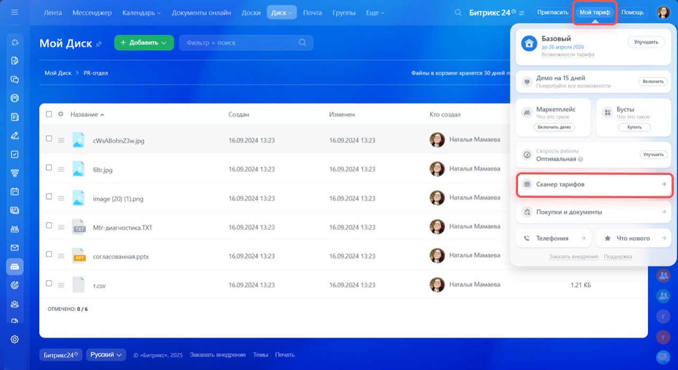The height and width of the screenshot is (370, 678).
Task: Toggle select-all checkbox in table header
Action: click(49, 114)
